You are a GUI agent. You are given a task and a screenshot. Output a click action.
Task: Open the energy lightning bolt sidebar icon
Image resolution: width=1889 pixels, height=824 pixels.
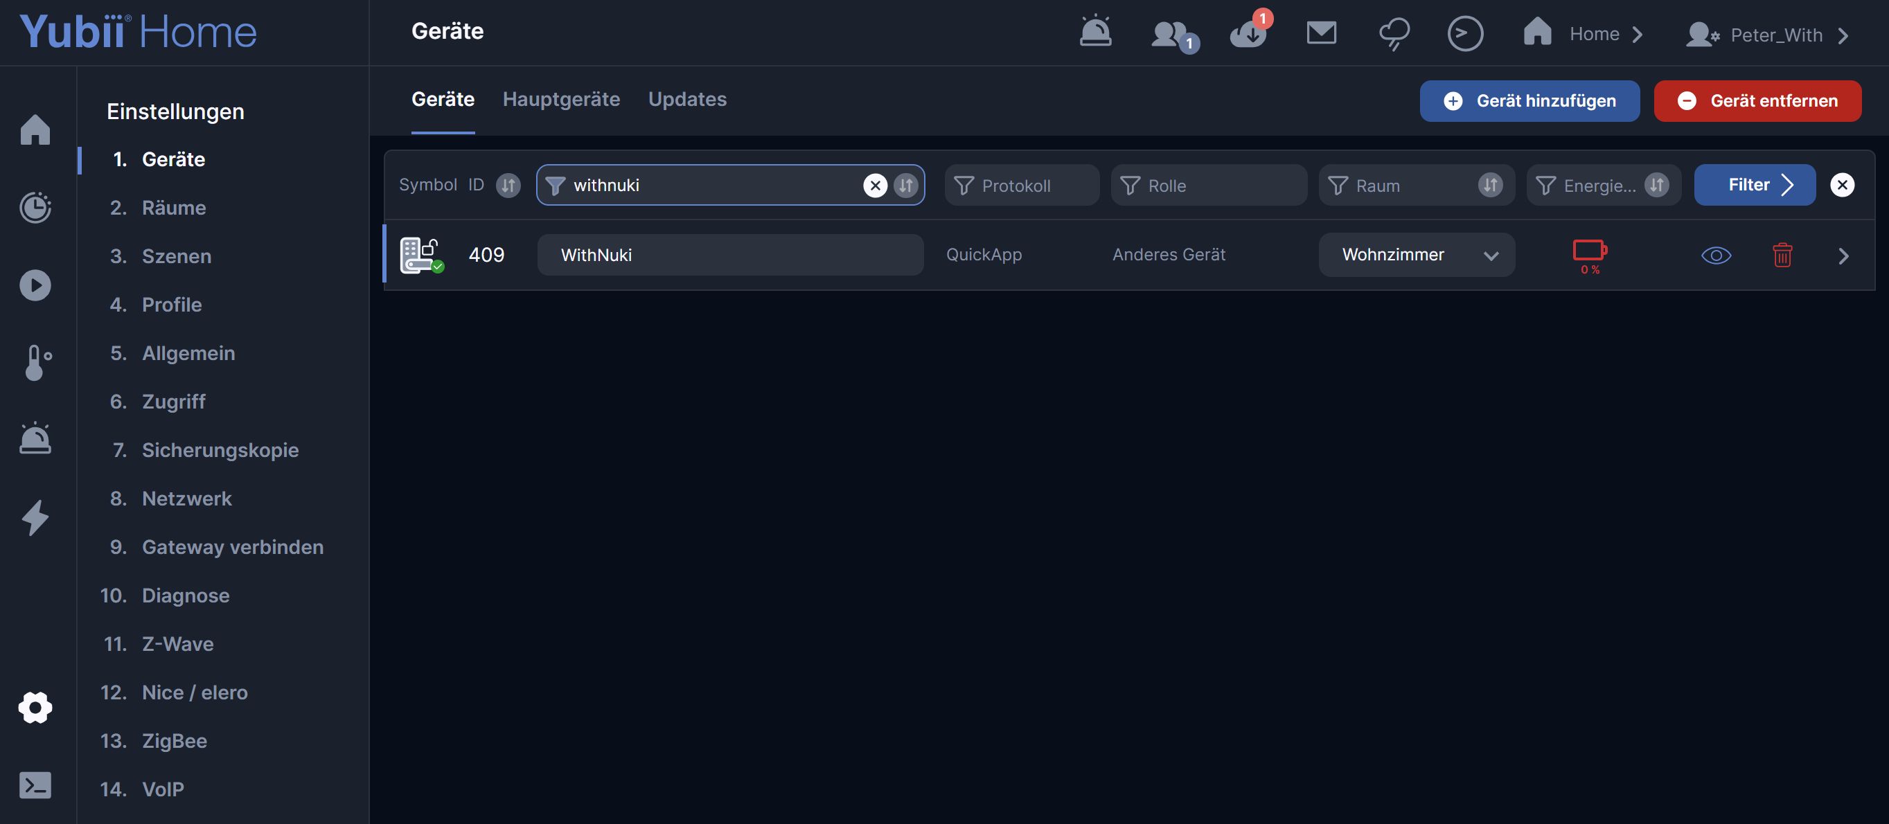click(35, 517)
